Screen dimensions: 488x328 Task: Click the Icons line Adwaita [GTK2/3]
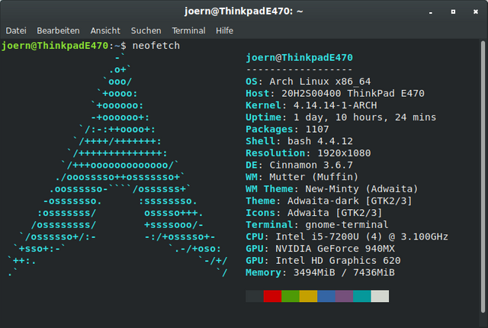(314, 213)
